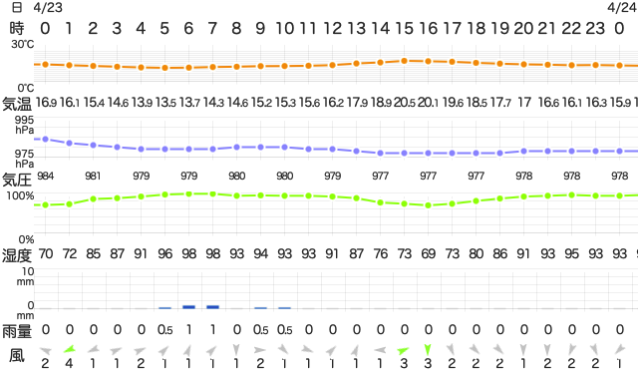Image resolution: width=638 pixels, height=375 pixels.
Task: Click the humidity value 96
Action: pyautogui.click(x=164, y=254)
